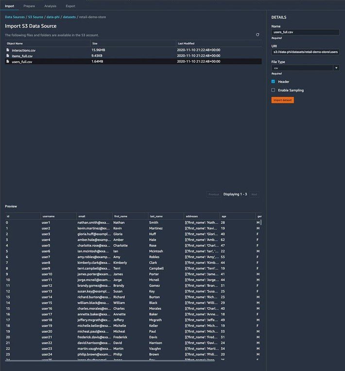
Task: Open the File Type dropdown arrow
Action: (336, 68)
